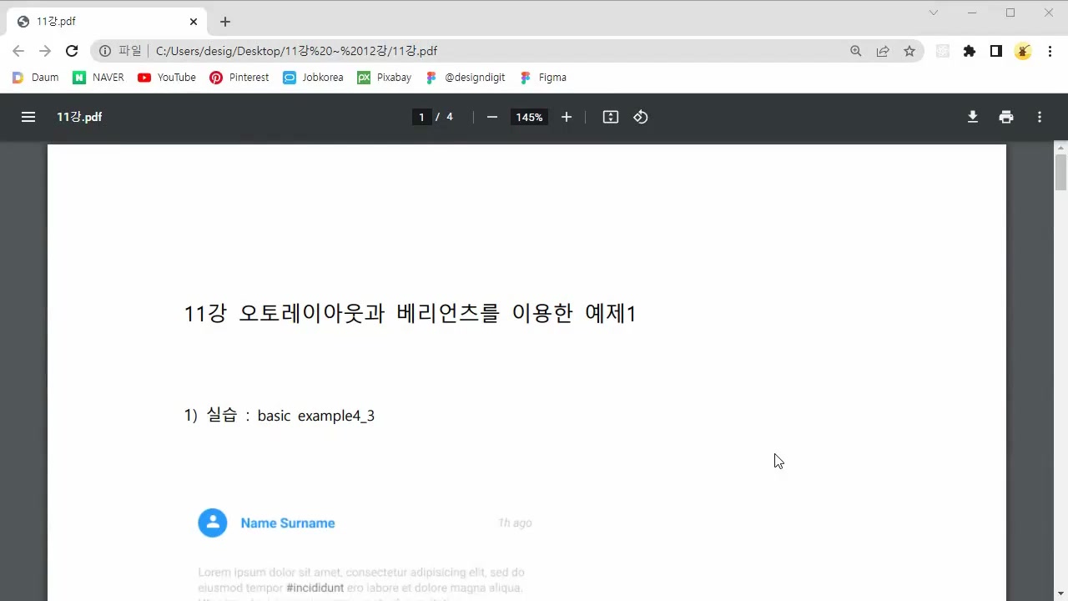
Task: Open the NAVER bookmark
Action: [98, 77]
